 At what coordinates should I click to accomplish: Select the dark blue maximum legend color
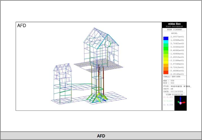(x=166, y=38)
